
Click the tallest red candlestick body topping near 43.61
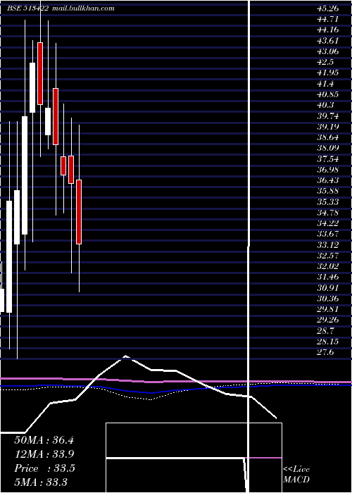point(40,73)
